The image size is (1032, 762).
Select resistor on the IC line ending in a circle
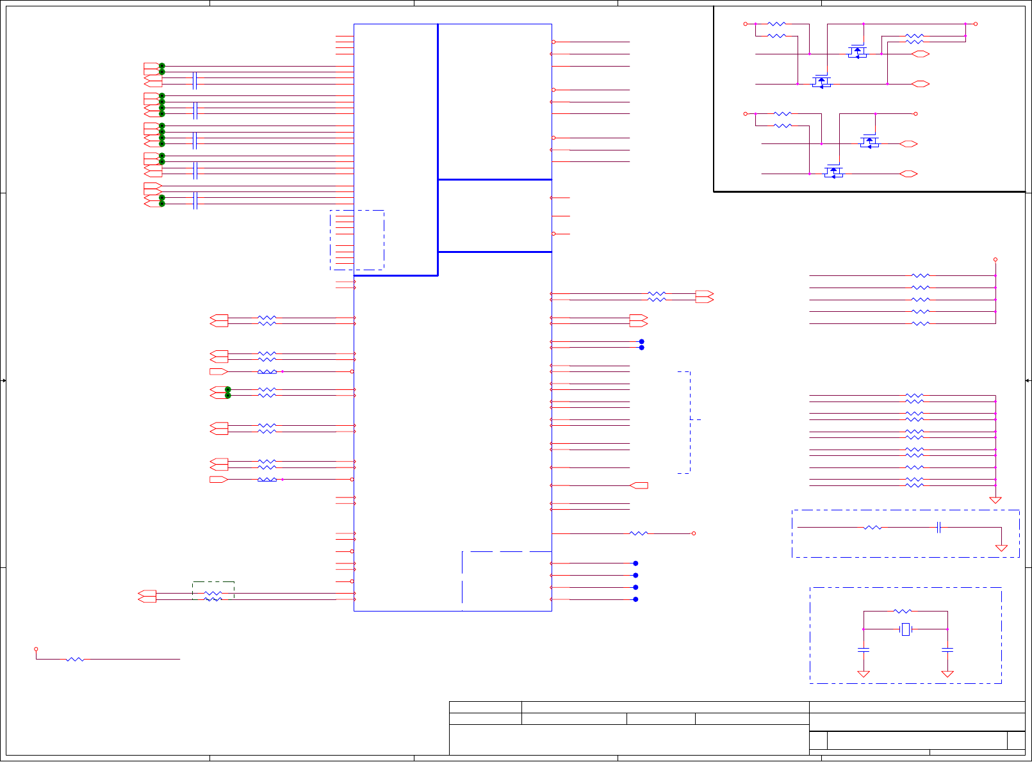coord(639,533)
